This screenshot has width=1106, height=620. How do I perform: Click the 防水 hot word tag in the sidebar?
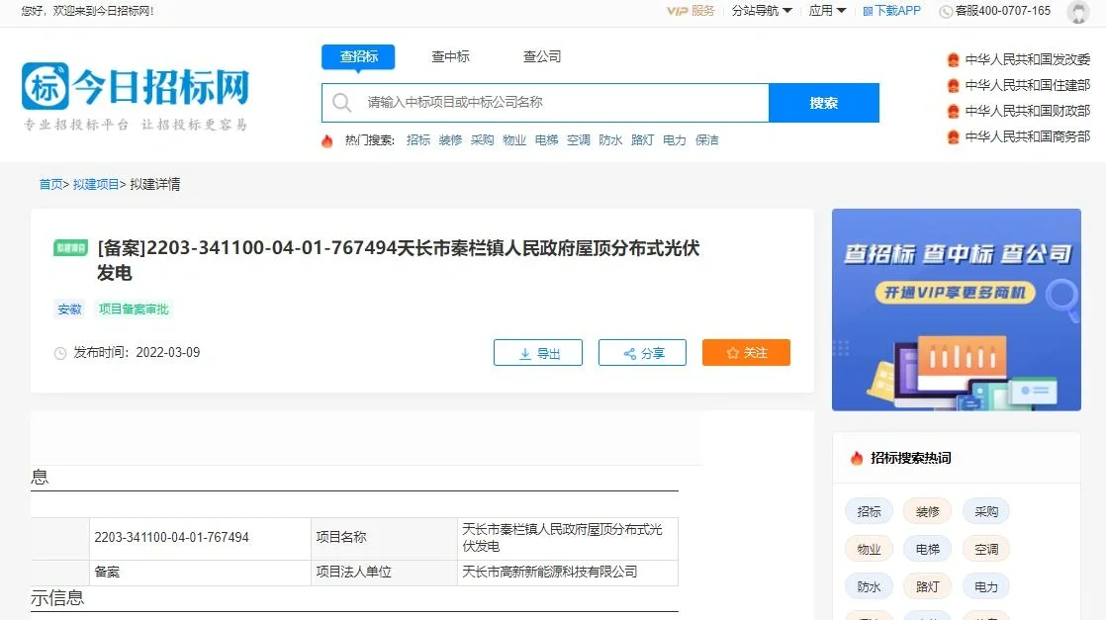869,586
